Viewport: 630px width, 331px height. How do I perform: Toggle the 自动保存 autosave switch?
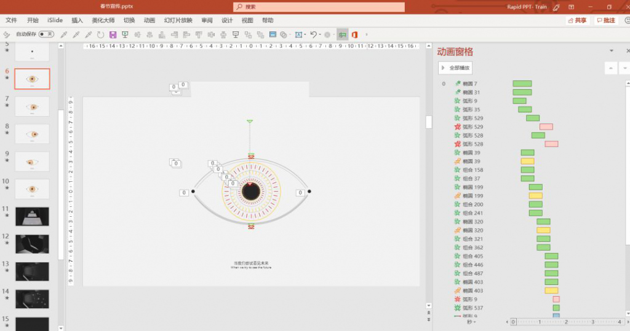[x=46, y=34]
